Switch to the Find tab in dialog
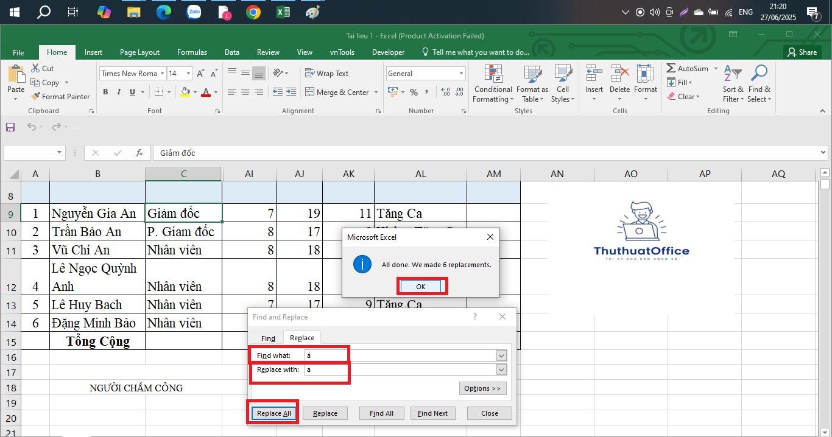The height and width of the screenshot is (437, 832). click(x=268, y=338)
